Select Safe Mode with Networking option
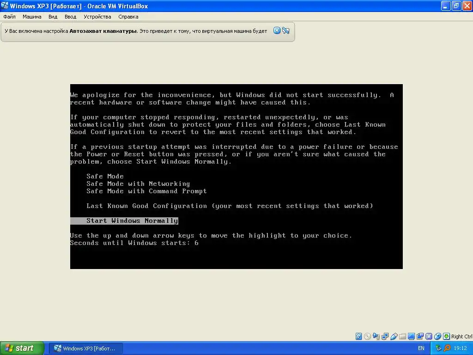 138,184
